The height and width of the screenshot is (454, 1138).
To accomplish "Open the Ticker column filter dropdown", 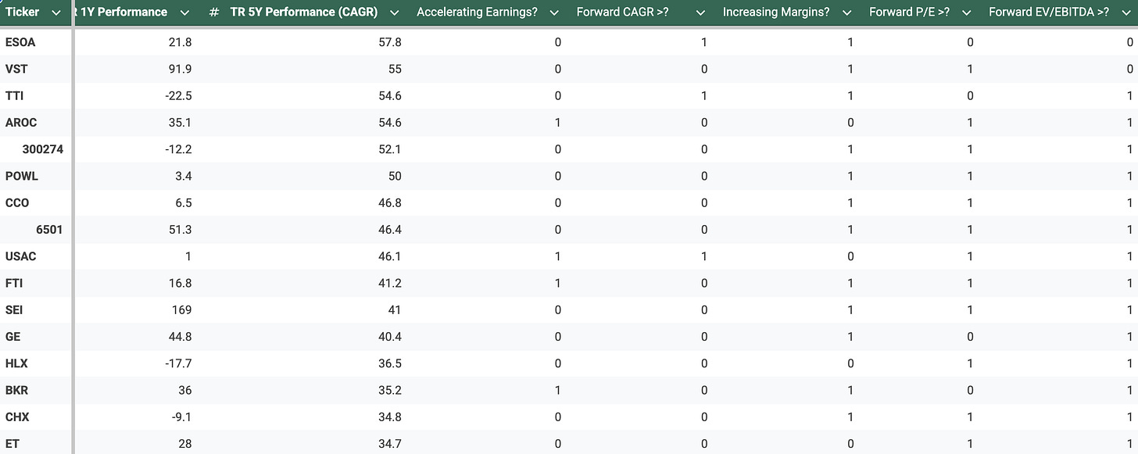I will tap(55, 13).
